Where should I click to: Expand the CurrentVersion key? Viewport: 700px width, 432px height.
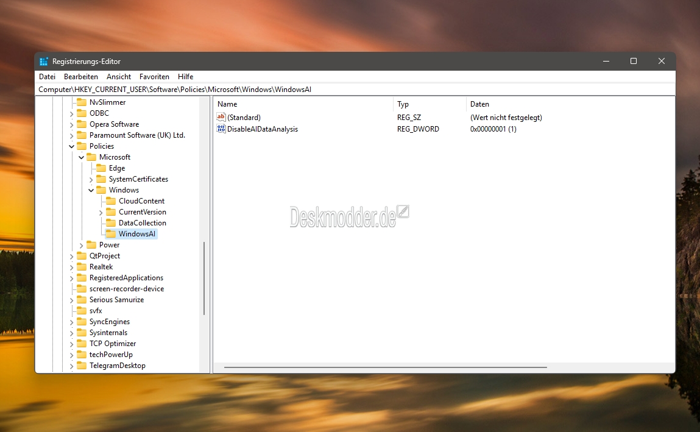pos(101,213)
